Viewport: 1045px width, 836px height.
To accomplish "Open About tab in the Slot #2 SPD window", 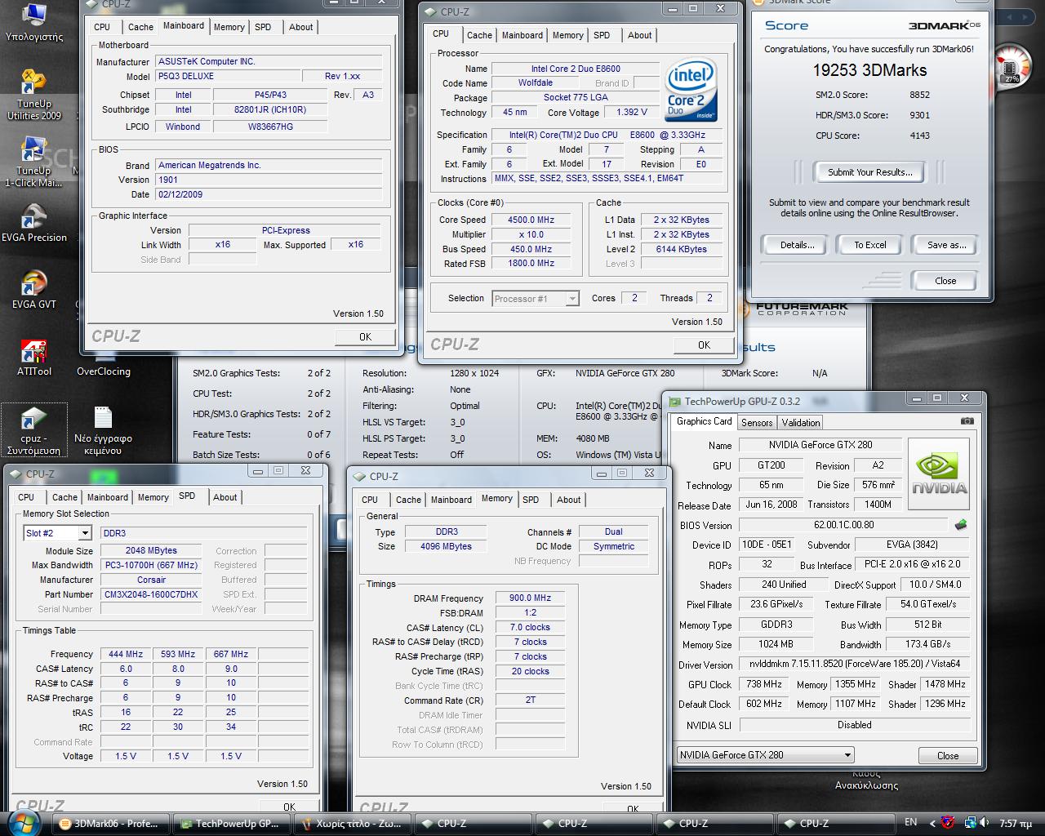I will click(225, 497).
